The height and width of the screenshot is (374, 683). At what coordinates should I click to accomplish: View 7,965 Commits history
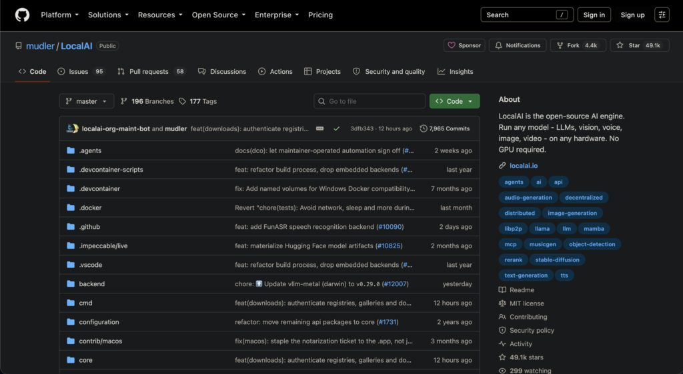[445, 128]
